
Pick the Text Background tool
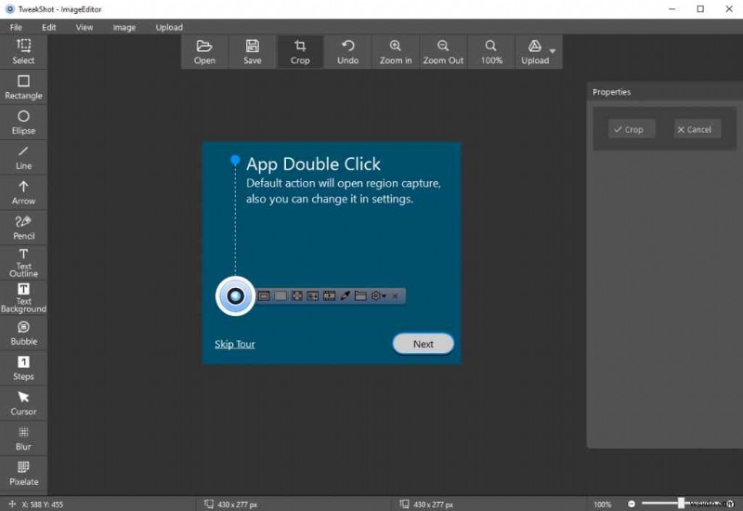tap(23, 297)
